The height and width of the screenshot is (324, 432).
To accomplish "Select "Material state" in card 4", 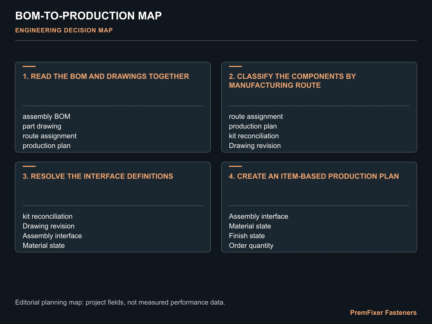I will point(250,226).
